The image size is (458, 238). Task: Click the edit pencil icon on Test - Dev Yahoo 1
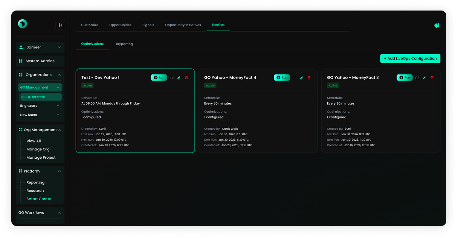click(x=178, y=77)
